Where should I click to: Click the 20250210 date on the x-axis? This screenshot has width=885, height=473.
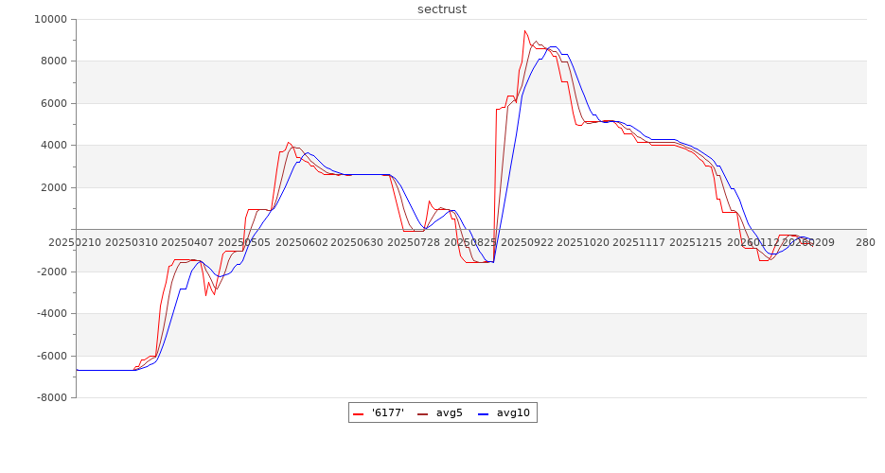click(x=75, y=242)
